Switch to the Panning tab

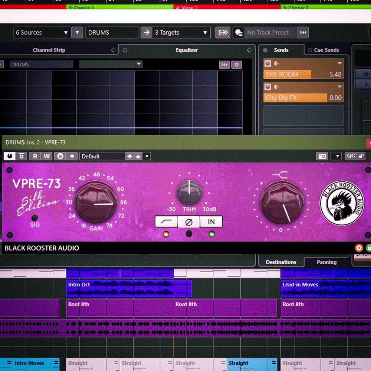tap(326, 262)
